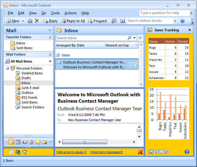
Task: Click the clock icon in the yellow bar
Action: click(11, 152)
